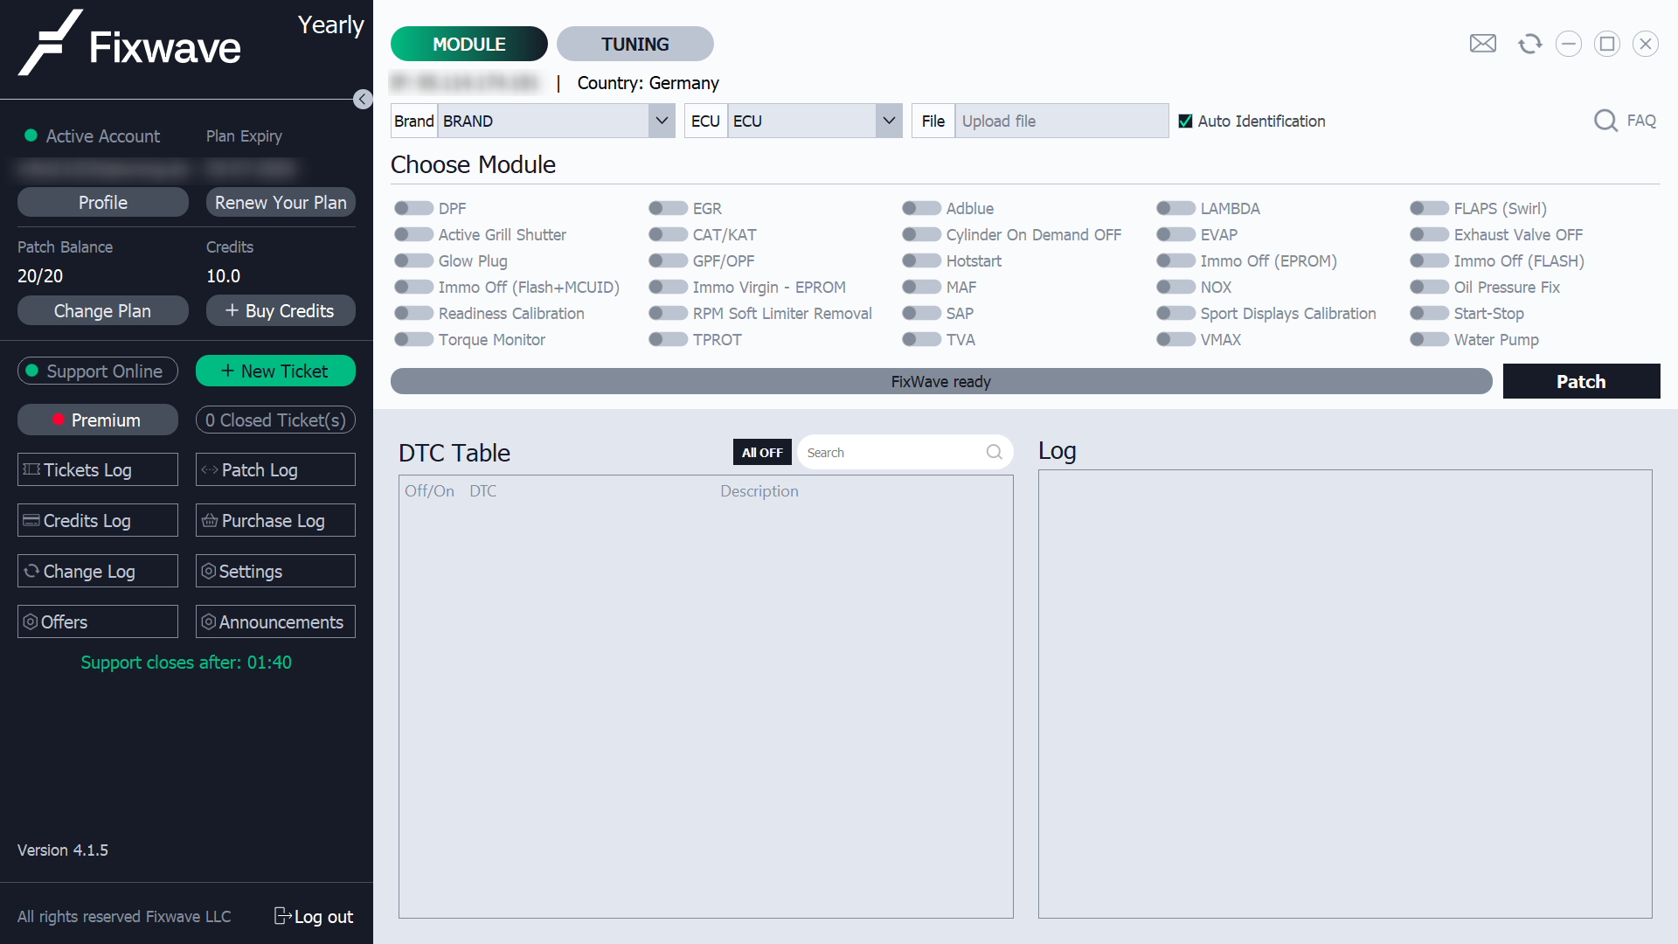Viewport: 1678px width, 944px height.
Task: Click the FAQ magnifier icon
Action: pos(1605,121)
